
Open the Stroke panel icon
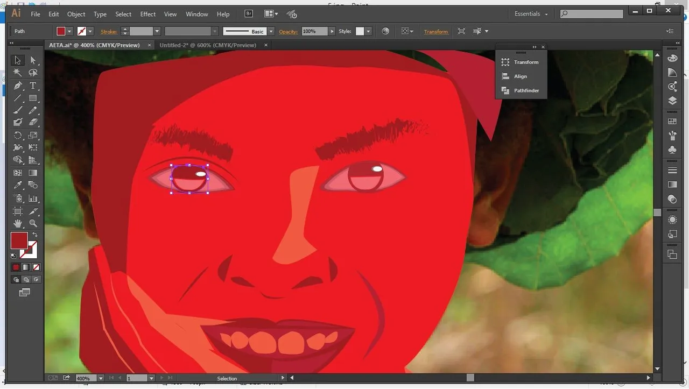(x=672, y=171)
